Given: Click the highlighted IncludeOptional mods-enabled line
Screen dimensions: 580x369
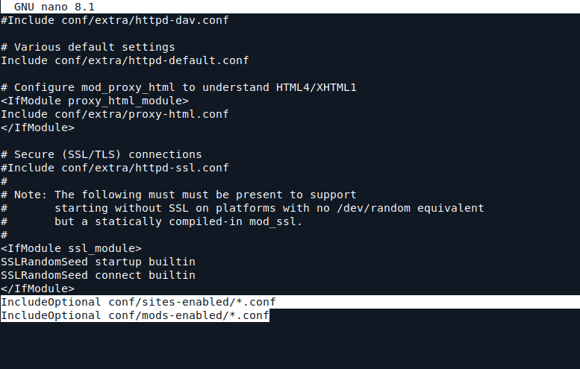Looking at the screenshot, I should [134, 315].
